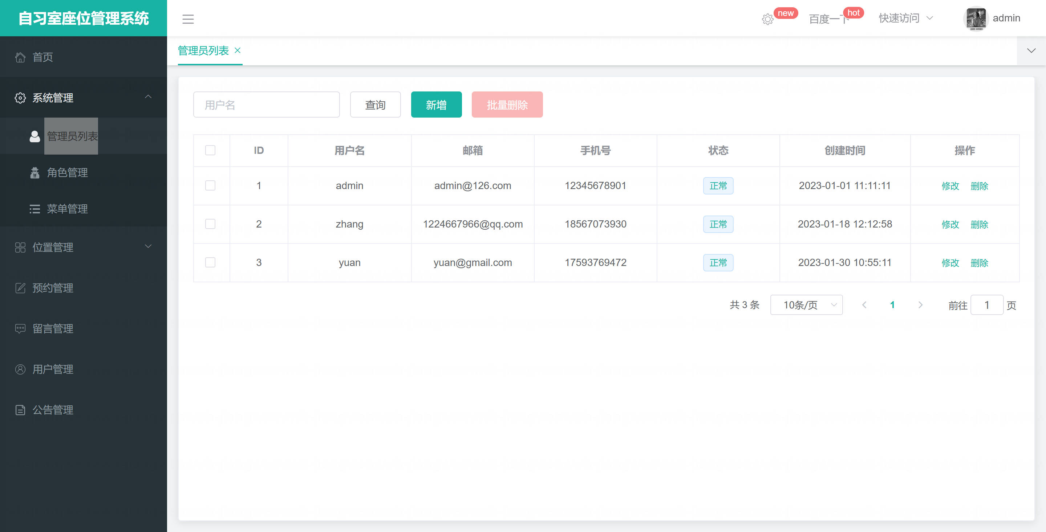Viewport: 1046px width, 532px height.
Task: Click phone number 17593769472 cell
Action: [595, 262]
